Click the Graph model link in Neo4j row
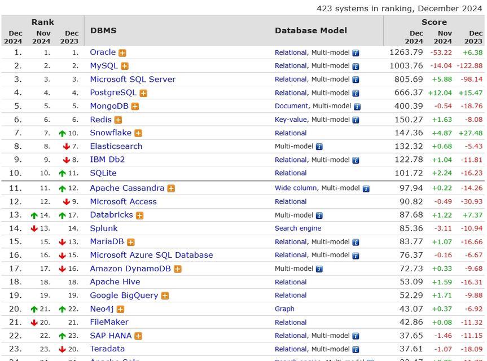Image resolution: width=487 pixels, height=361 pixels. 284,309
